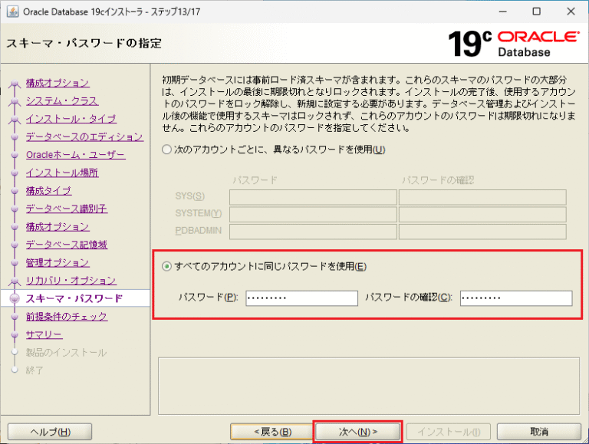
Task: Go to the インストール場所 step
Action: click(x=62, y=173)
